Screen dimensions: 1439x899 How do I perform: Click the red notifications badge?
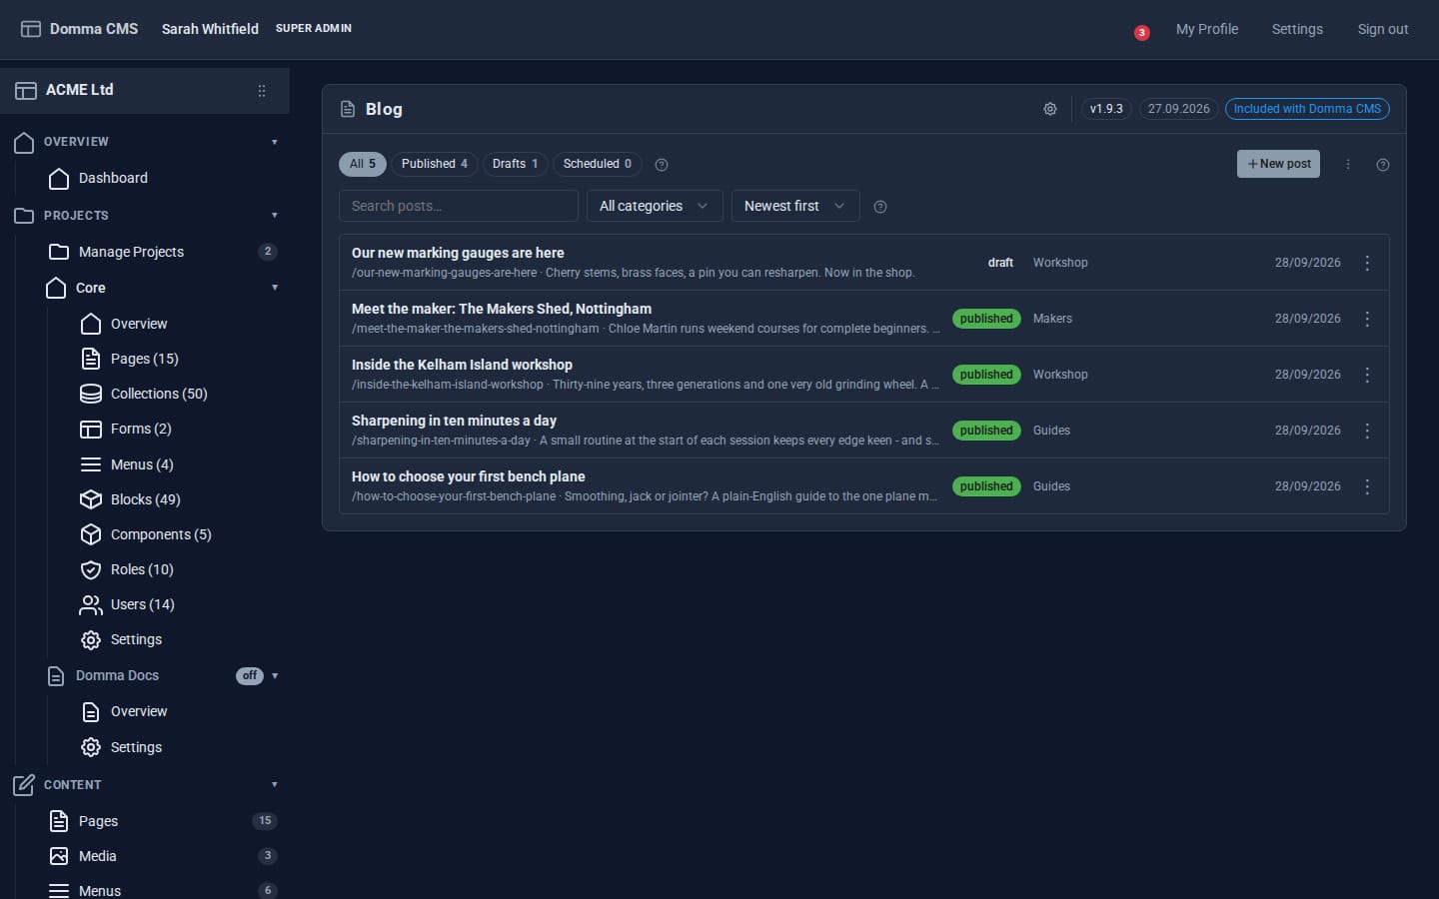click(x=1141, y=33)
